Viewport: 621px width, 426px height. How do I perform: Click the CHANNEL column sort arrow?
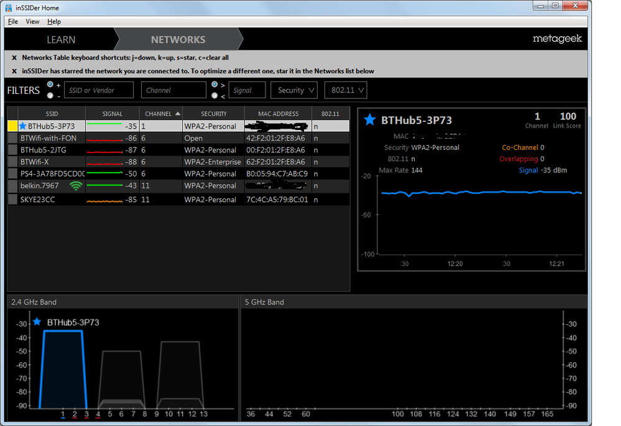click(178, 114)
